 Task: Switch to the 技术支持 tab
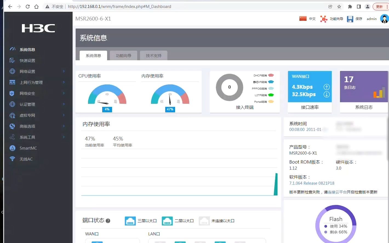(153, 55)
